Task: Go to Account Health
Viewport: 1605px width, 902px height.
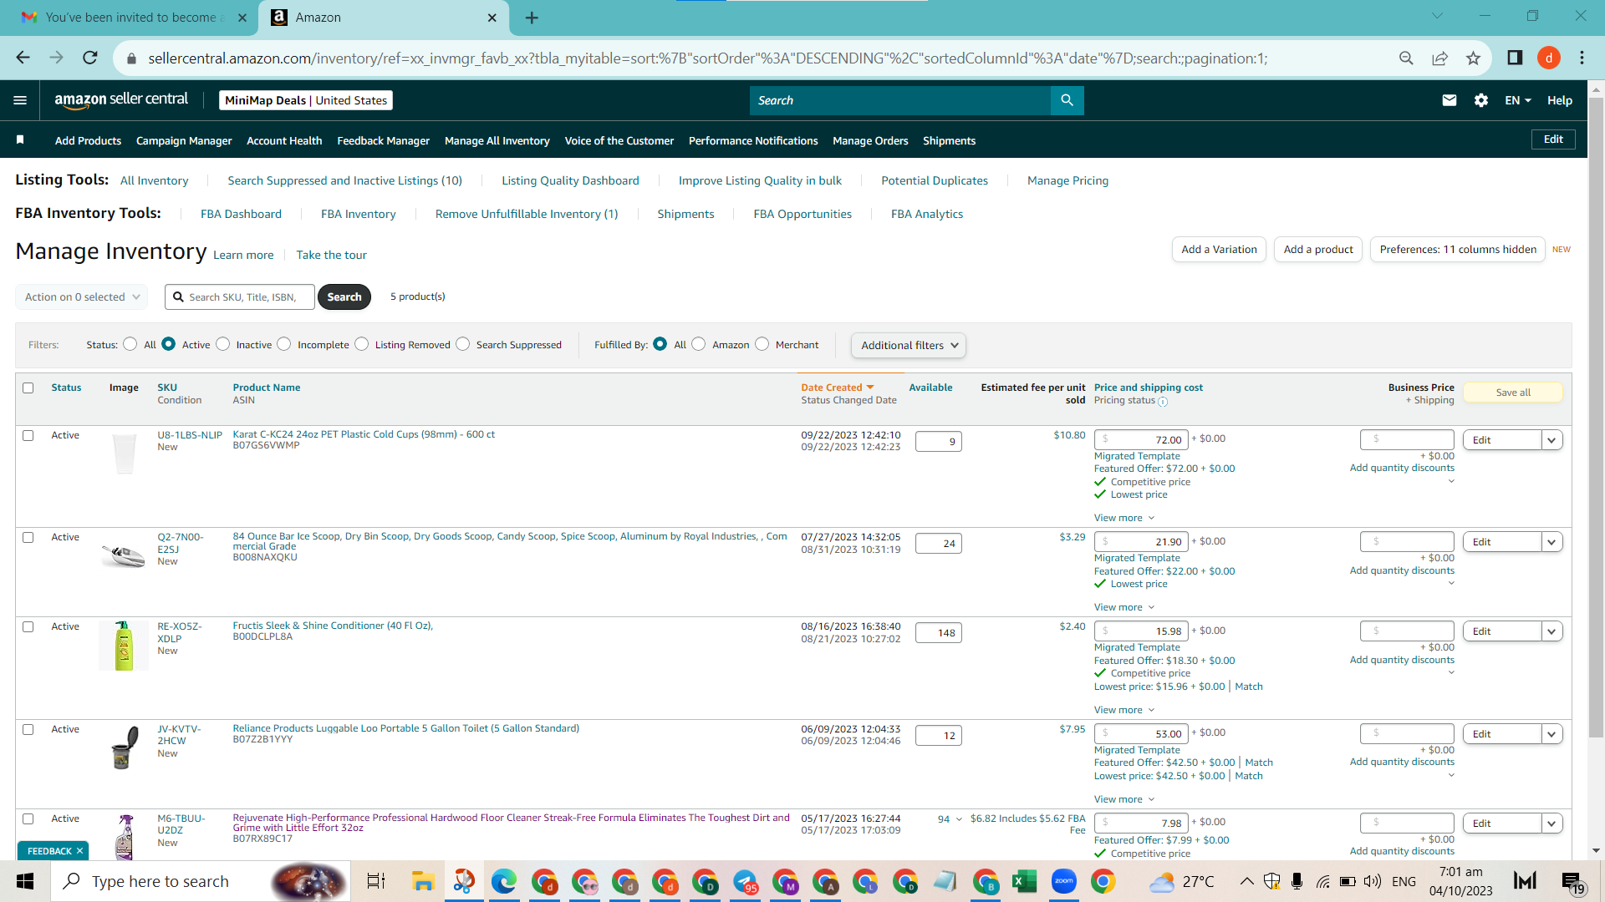Action: pos(284,140)
